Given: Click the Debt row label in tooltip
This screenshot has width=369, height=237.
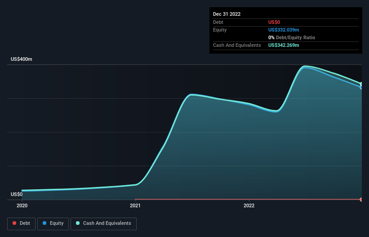Looking at the screenshot, I should [x=218, y=22].
